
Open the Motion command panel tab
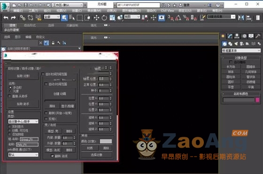tap(244, 36)
